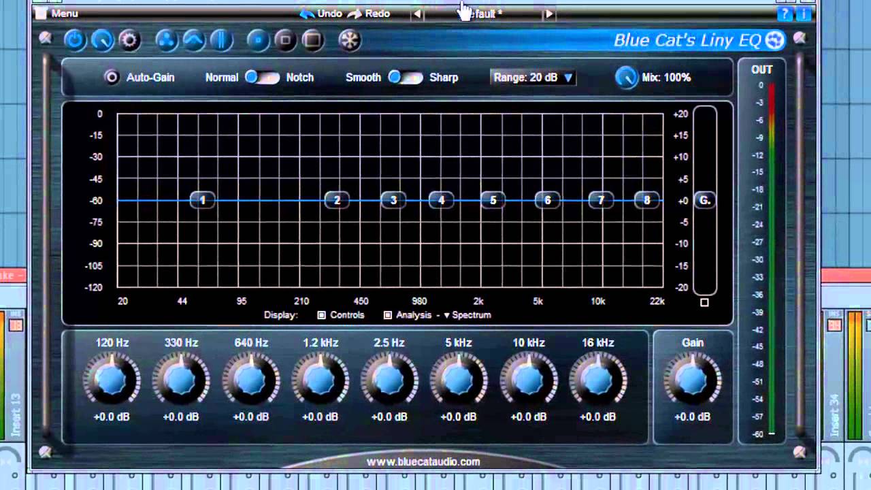Click the 640 Hz band knob
This screenshot has height=490, width=871.
point(251,380)
